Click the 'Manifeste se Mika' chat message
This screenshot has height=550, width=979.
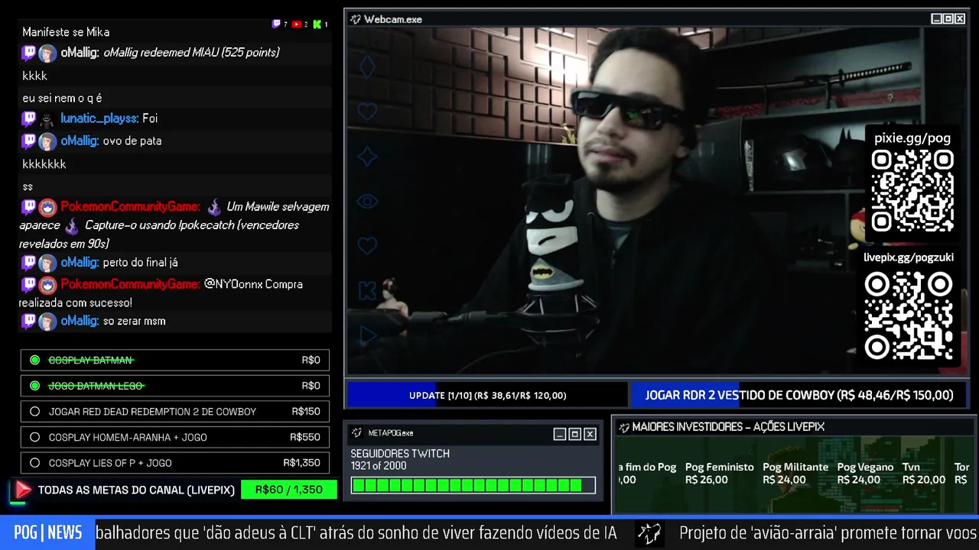(66, 32)
